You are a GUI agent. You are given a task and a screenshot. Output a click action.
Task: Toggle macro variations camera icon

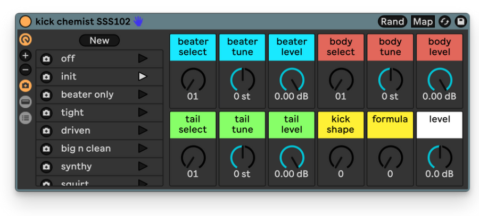click(x=26, y=86)
